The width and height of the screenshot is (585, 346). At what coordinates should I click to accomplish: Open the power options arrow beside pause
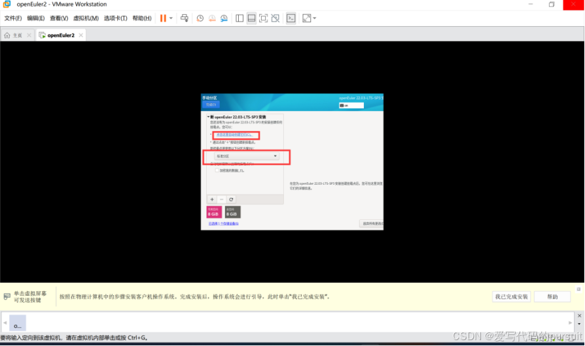tap(171, 18)
